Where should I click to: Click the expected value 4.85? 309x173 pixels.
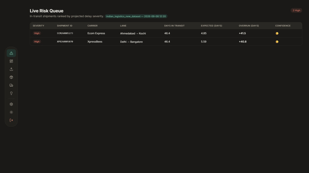tap(204, 33)
